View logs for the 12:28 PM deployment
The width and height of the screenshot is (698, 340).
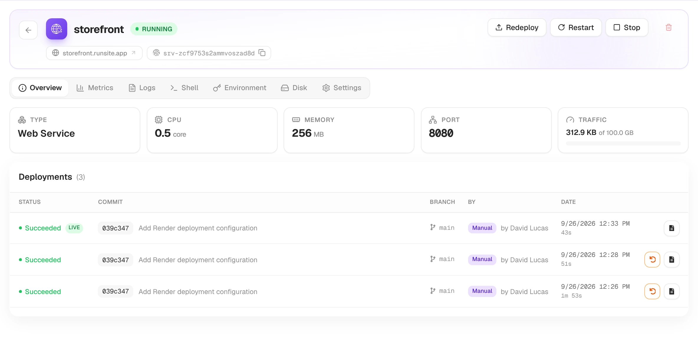[x=671, y=260]
